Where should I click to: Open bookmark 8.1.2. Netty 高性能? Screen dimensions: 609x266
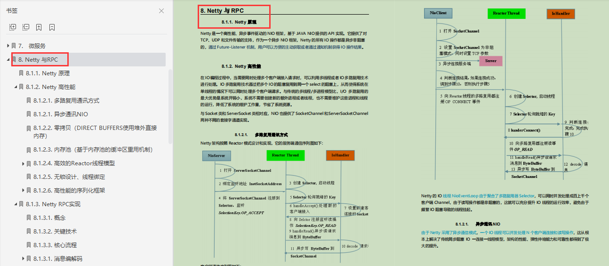(50, 87)
